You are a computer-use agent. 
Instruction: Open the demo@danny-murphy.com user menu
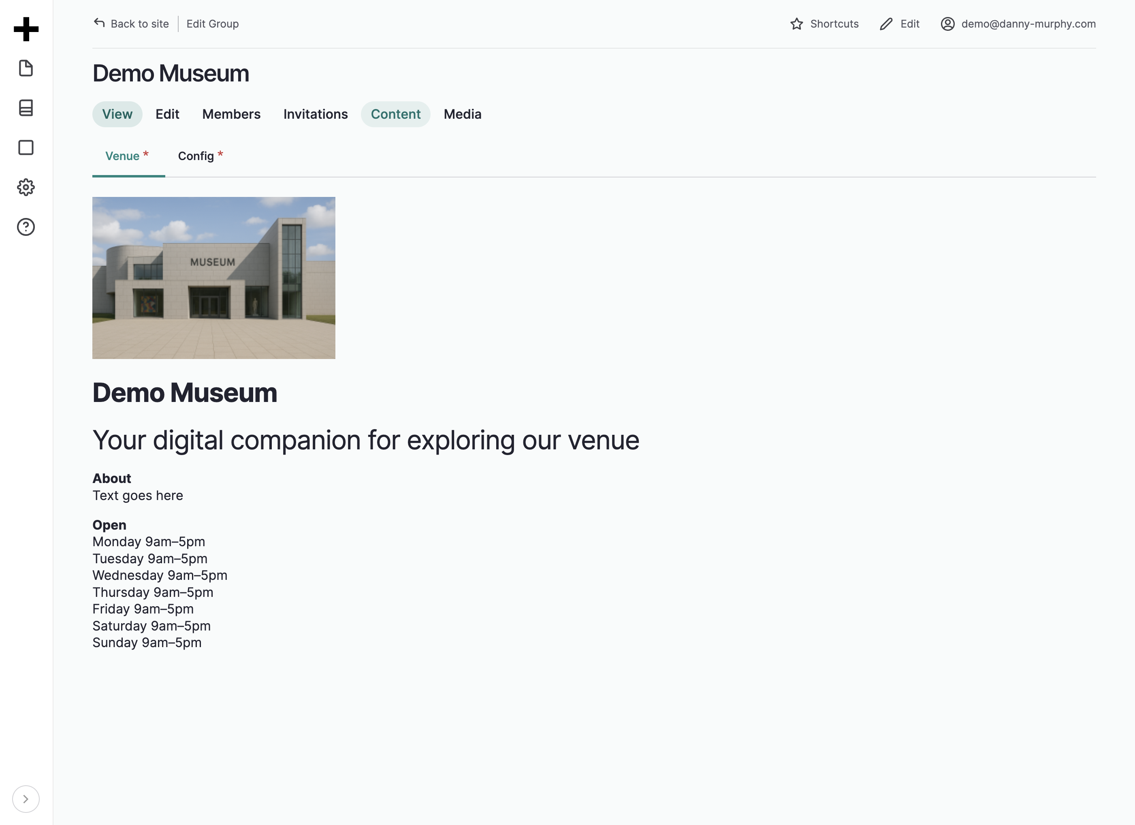pyautogui.click(x=1018, y=24)
